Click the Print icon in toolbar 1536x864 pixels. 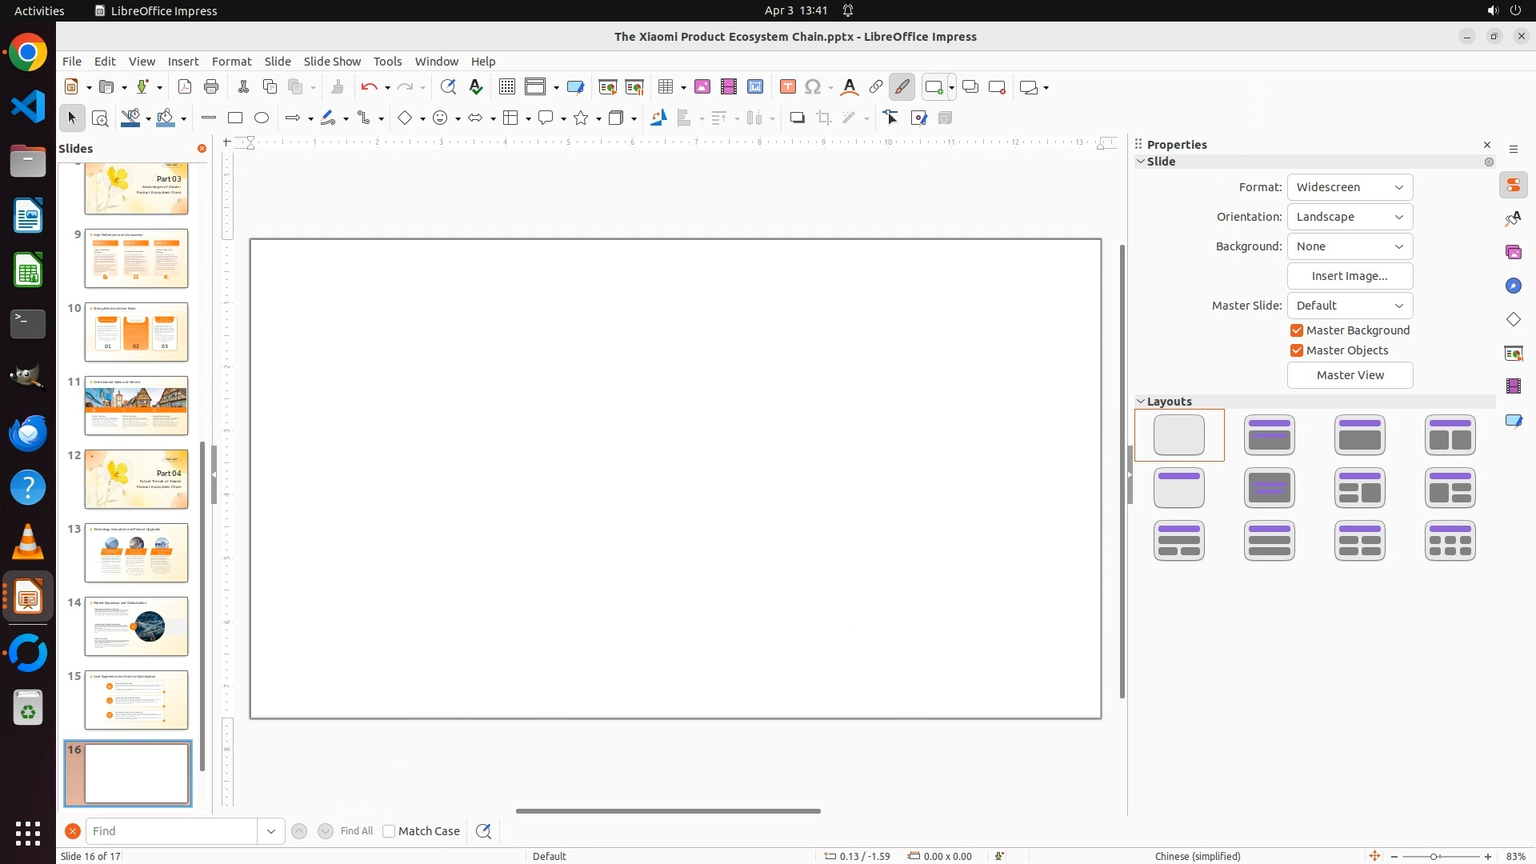click(x=211, y=87)
